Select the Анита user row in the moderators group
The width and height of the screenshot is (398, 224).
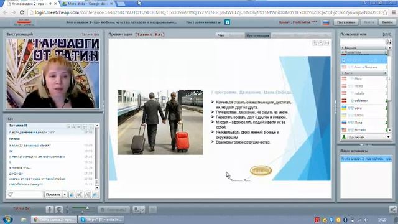[364, 67]
